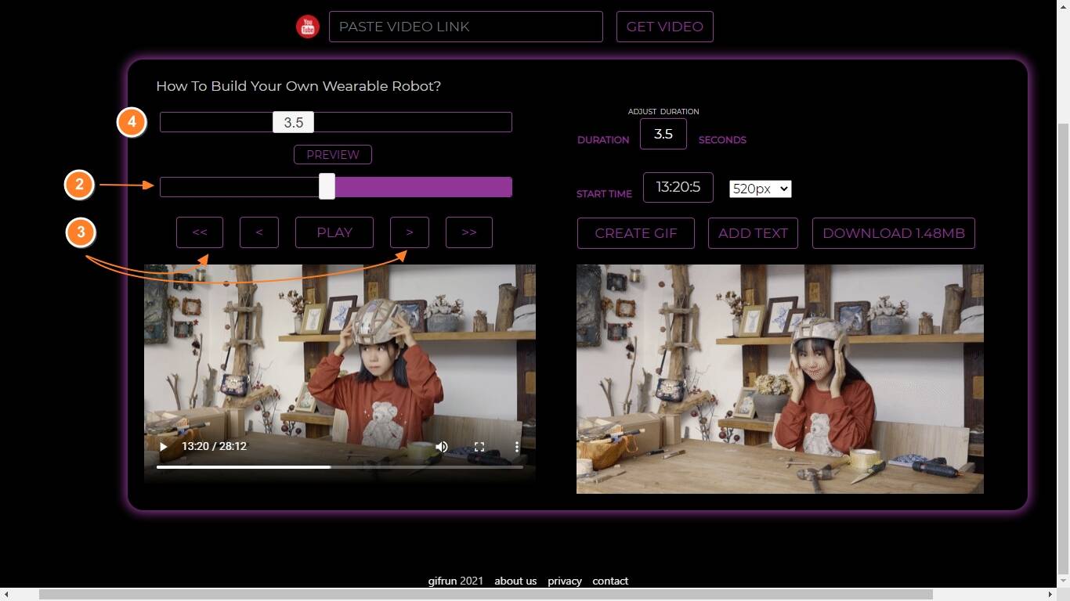Open the video player's three-dot options menu
The width and height of the screenshot is (1070, 601).
click(x=516, y=446)
